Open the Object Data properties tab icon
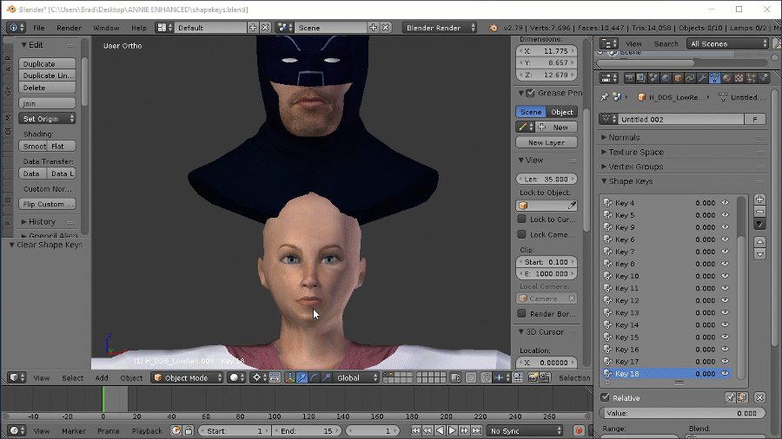 pyautogui.click(x=714, y=78)
